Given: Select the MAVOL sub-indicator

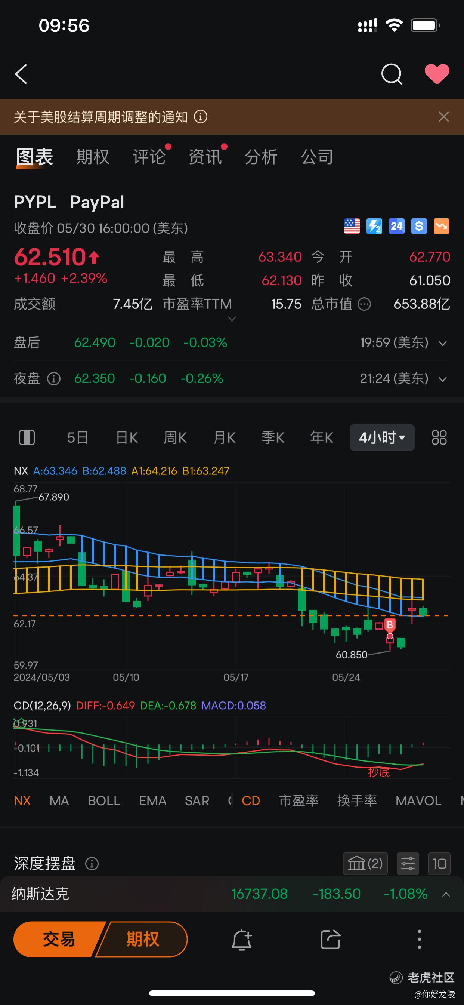Looking at the screenshot, I should pos(418,800).
